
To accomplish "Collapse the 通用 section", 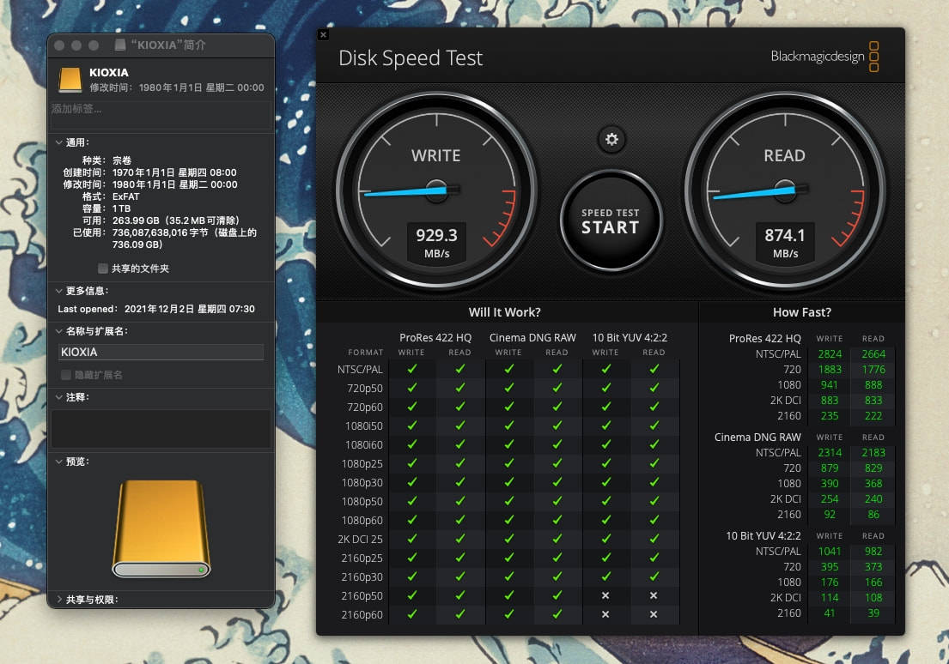I will click(x=58, y=142).
